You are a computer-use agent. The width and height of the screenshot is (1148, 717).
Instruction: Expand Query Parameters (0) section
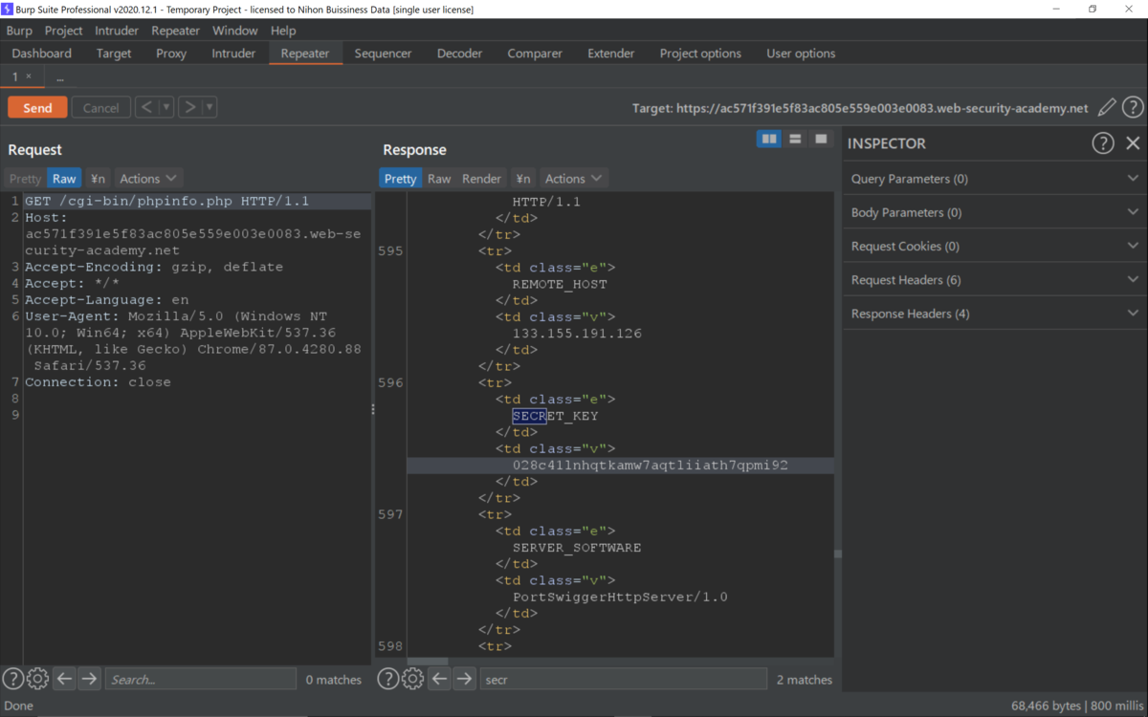995,179
